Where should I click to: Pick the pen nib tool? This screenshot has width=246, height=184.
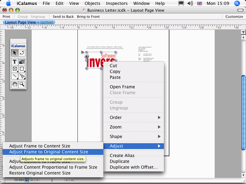coord(22,76)
